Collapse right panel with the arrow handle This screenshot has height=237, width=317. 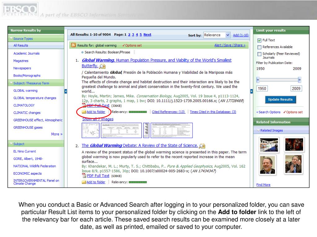coord(251,91)
